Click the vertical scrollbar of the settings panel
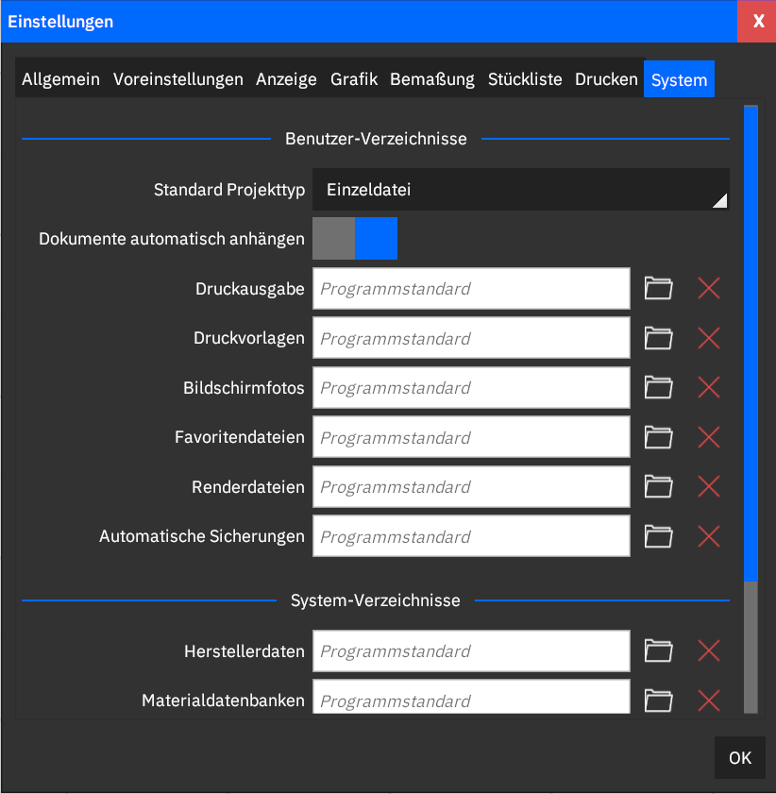The image size is (776, 794). point(751,410)
